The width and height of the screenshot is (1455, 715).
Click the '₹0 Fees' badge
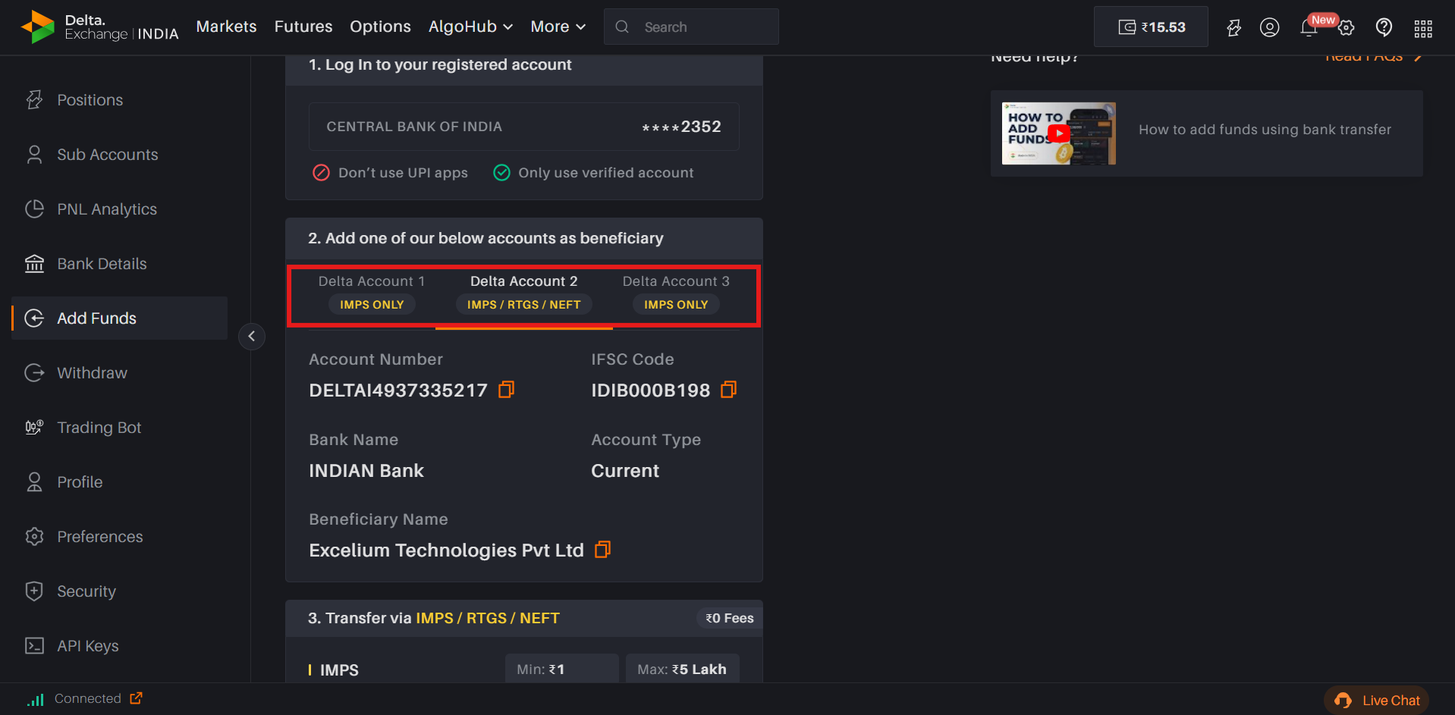click(729, 619)
